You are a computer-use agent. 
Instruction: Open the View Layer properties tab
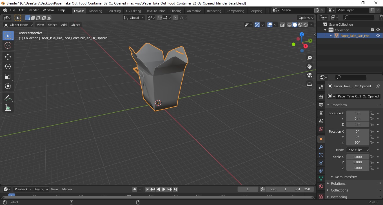pos(321,113)
